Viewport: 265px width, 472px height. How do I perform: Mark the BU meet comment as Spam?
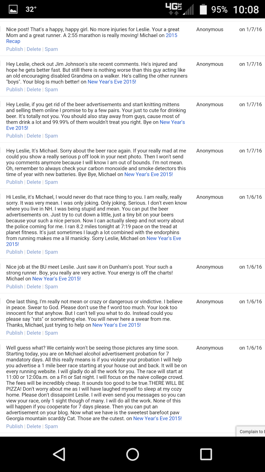pos(51,287)
